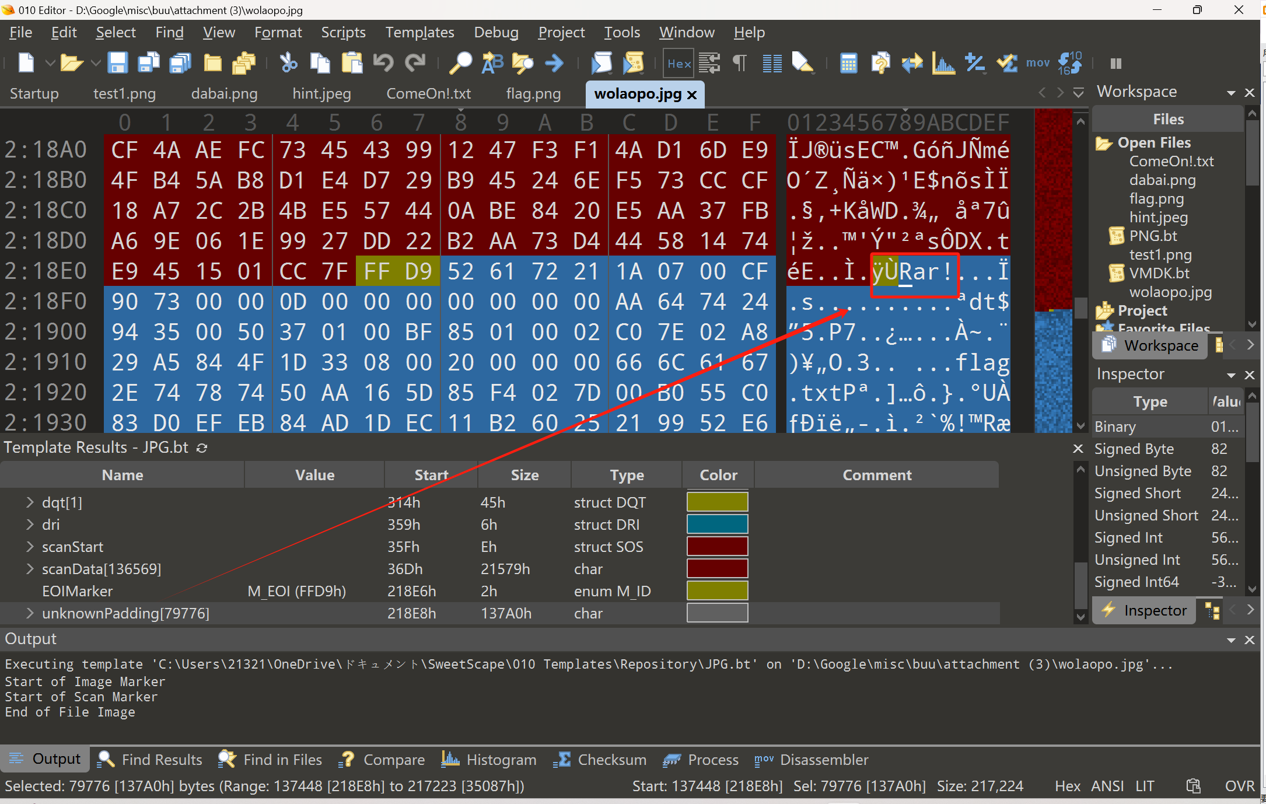Toggle LIT endian setting in status bar
Image resolution: width=1266 pixels, height=804 pixels.
pos(1145,786)
